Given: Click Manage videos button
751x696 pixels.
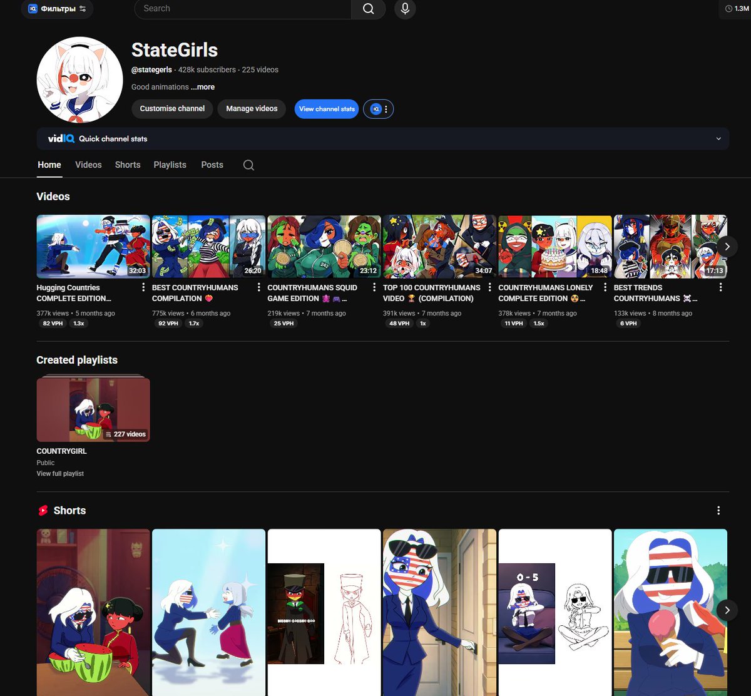Looking at the screenshot, I should [x=252, y=108].
